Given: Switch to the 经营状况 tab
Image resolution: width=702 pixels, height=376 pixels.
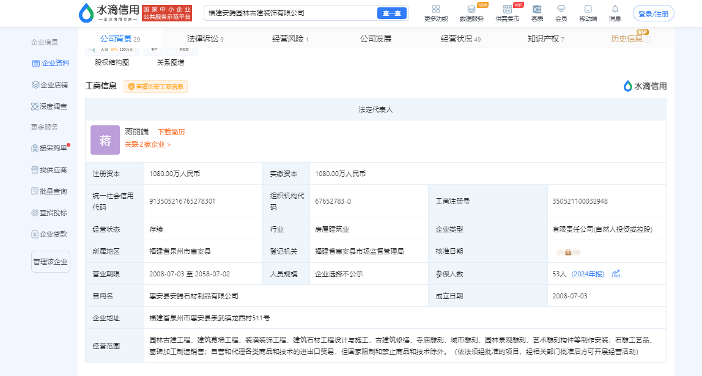Looking at the screenshot, I should [x=460, y=39].
